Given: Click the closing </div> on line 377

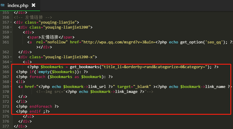Looking at the screenshot, I should tap(20, 126).
